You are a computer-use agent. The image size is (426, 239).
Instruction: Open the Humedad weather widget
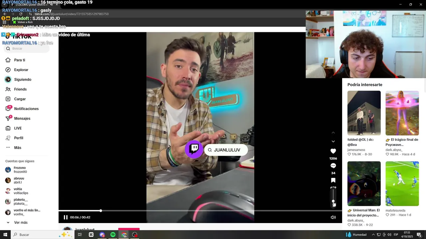tap(356, 235)
